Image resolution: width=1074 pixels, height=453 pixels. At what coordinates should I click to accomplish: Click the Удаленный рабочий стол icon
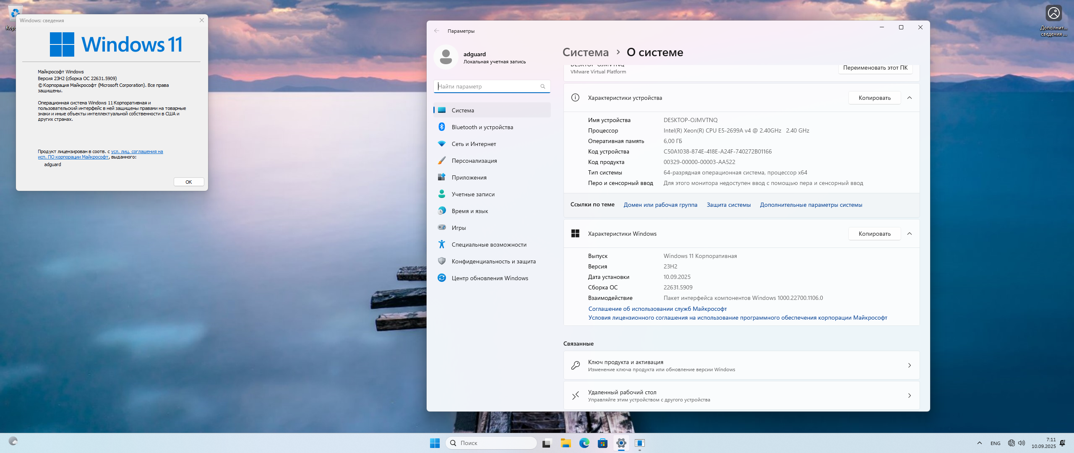[576, 396]
